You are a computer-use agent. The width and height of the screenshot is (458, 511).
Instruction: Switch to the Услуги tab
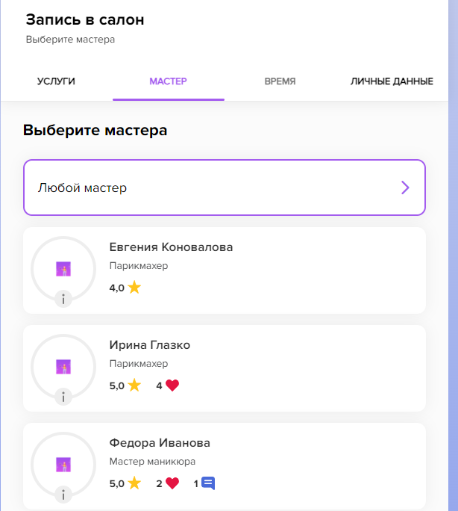[x=56, y=81]
